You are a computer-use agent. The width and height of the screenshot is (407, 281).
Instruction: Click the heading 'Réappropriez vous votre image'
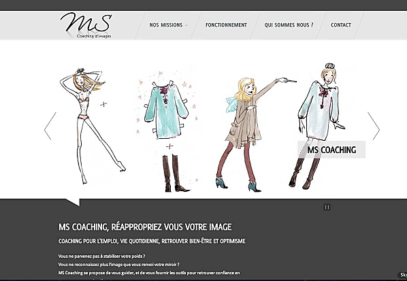click(172, 227)
